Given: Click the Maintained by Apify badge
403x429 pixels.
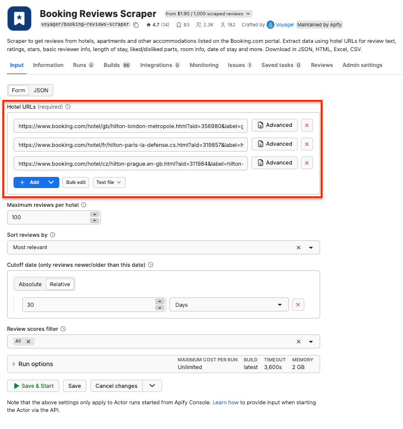Looking at the screenshot, I should 319,25.
